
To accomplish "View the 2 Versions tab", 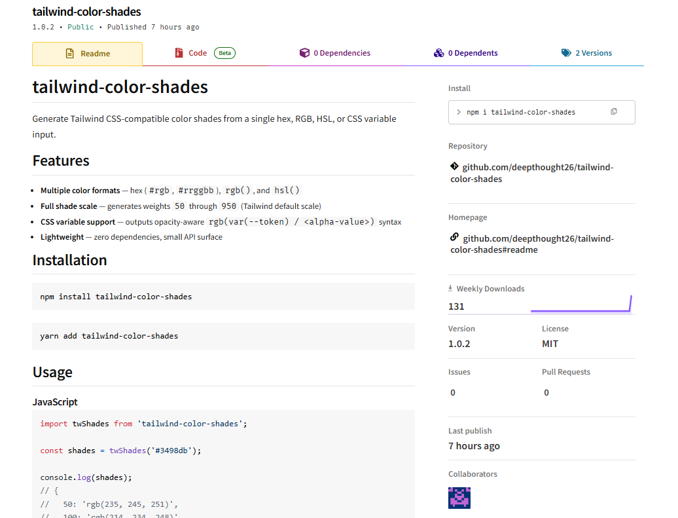I will [586, 53].
